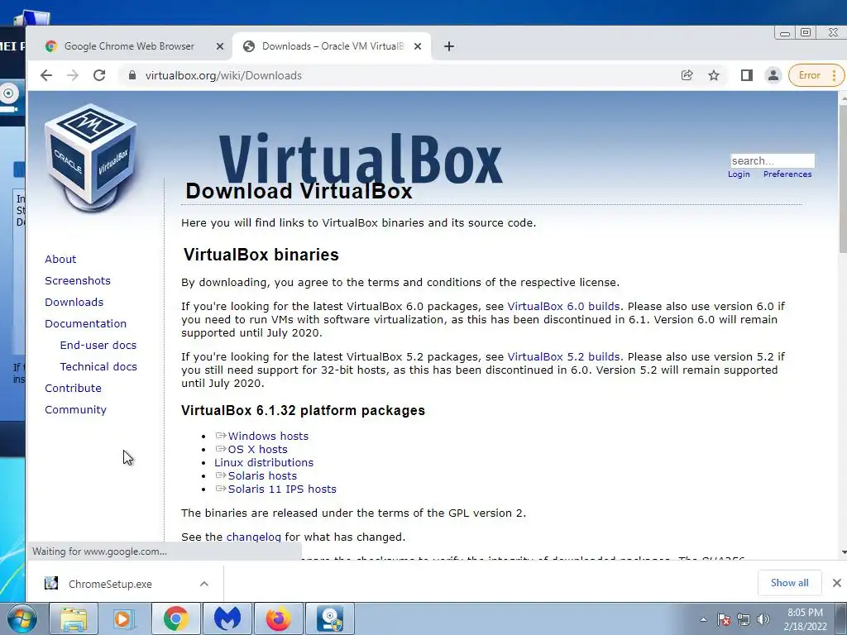The image size is (847, 635).
Task: Click the ChromeSetup.exe download item
Action: (x=111, y=584)
